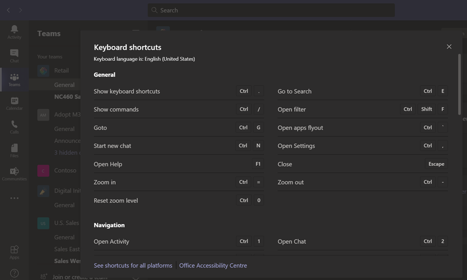Open the Calendar icon
Screen dimensions: 467x280
point(14,101)
